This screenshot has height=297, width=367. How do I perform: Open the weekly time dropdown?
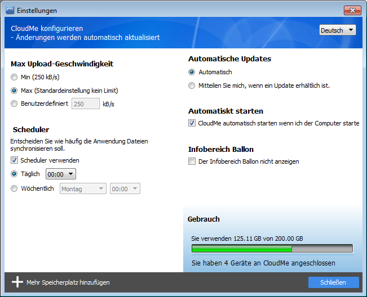point(125,190)
